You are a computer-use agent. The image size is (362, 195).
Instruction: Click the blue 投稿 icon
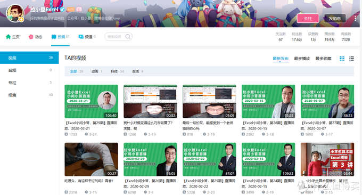(x=54, y=37)
